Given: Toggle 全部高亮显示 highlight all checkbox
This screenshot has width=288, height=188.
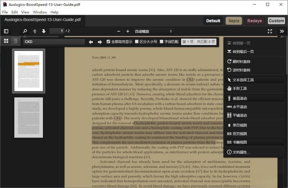Looking at the screenshot, I should pos(108,41).
